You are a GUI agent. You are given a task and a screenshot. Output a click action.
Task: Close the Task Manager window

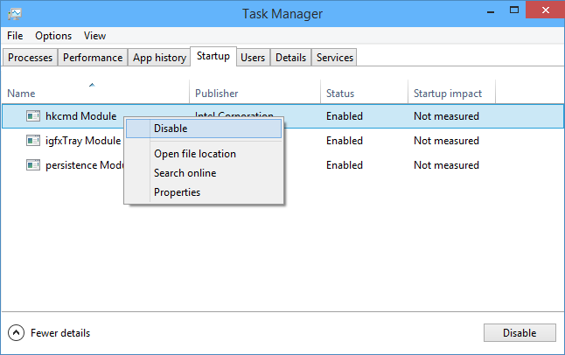pyautogui.click(x=545, y=10)
